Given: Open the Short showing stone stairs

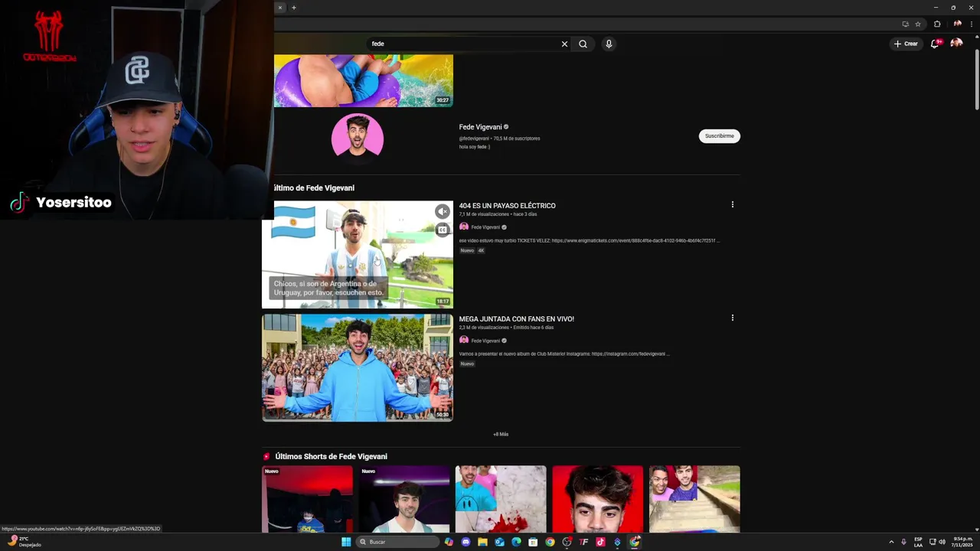Looking at the screenshot, I should 694,499.
